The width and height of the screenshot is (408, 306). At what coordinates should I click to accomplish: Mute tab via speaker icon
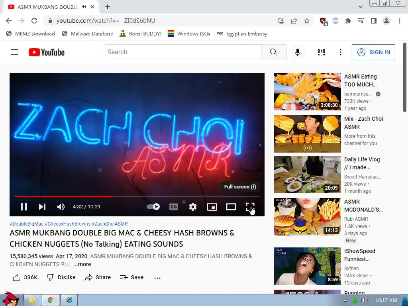point(84,7)
